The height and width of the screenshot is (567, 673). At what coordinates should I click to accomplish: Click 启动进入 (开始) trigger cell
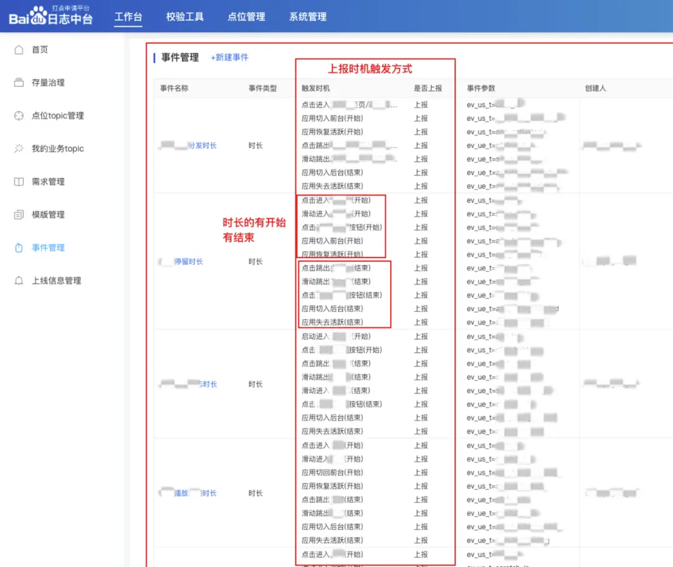(336, 337)
